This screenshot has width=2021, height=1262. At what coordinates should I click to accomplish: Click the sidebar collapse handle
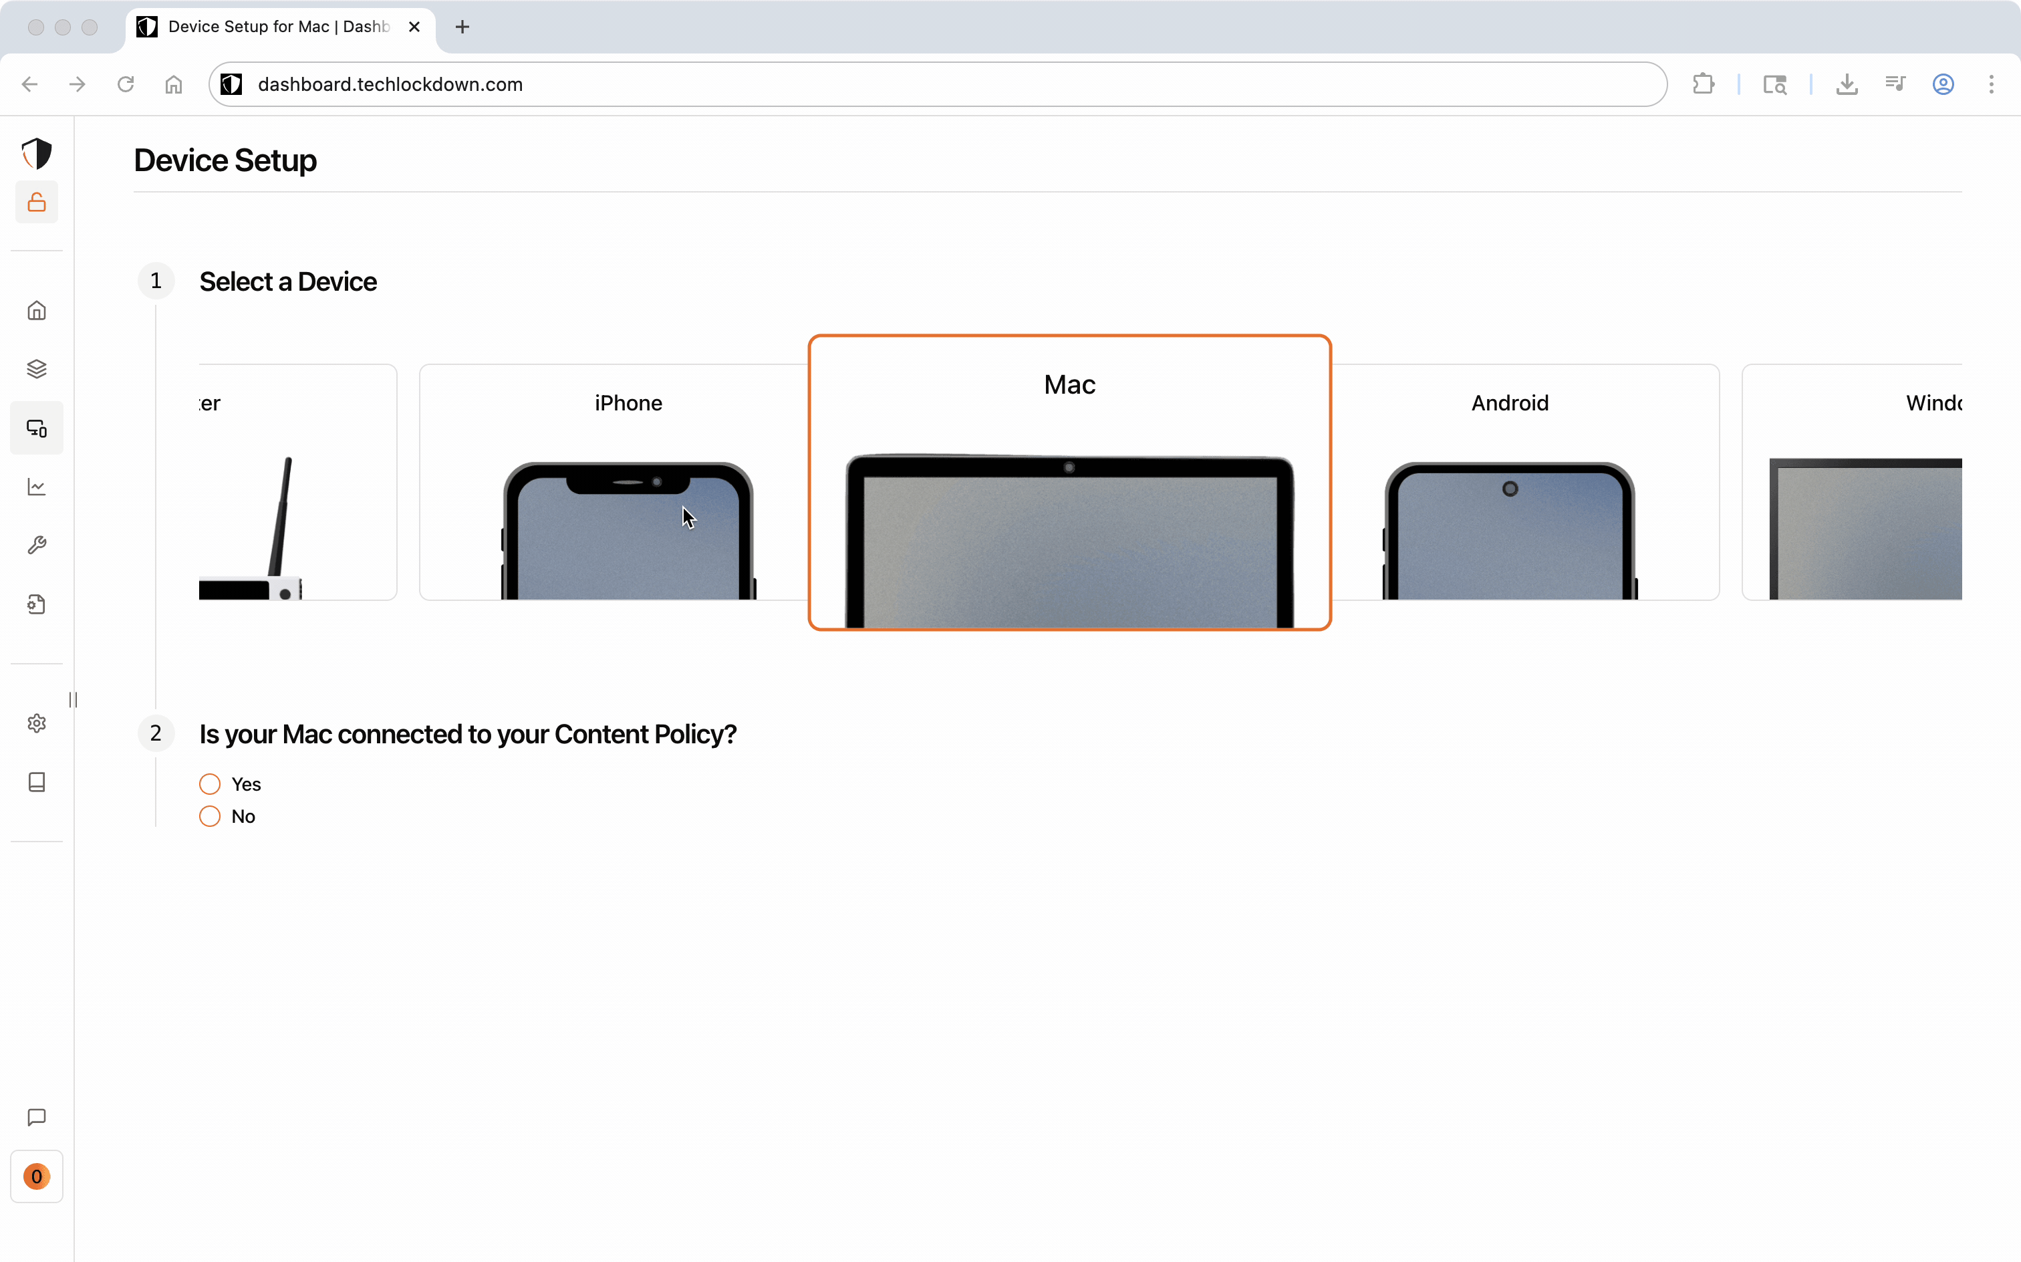click(74, 699)
